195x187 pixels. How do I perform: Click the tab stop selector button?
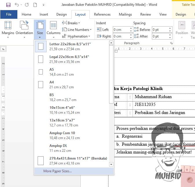(x=3, y=49)
